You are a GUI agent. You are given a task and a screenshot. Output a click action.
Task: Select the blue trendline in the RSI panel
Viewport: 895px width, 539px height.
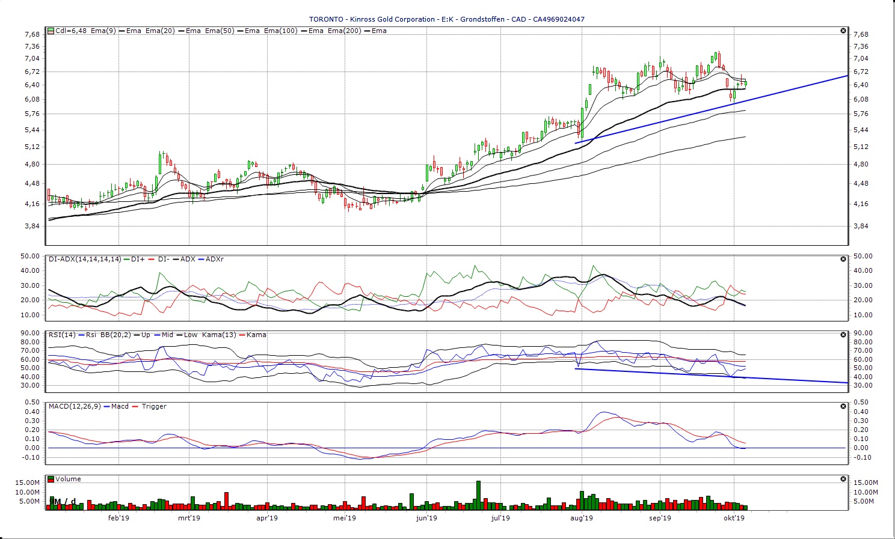pyautogui.click(x=712, y=376)
